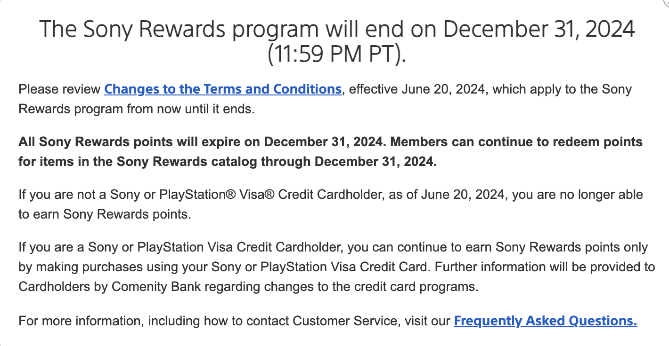Click the 'If you are a Sony or PlayStation Visa' paragraph
Viewport: 669px width, 346px height.
click(336, 267)
